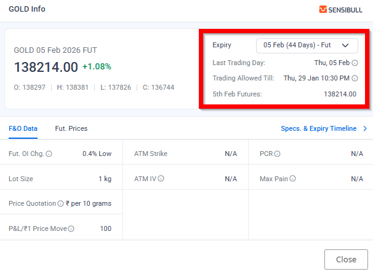This screenshot has height=277, width=373.
Task: Click the GOLD Info dialog heading
Action: click(x=27, y=10)
